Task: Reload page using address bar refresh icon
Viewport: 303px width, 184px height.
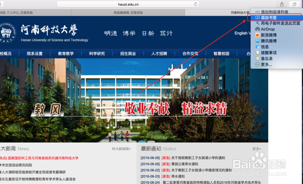Action: pos(195,4)
